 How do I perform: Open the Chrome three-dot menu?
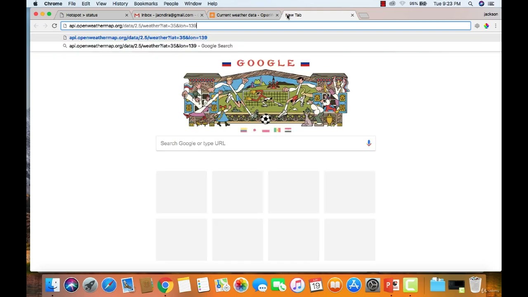click(495, 26)
